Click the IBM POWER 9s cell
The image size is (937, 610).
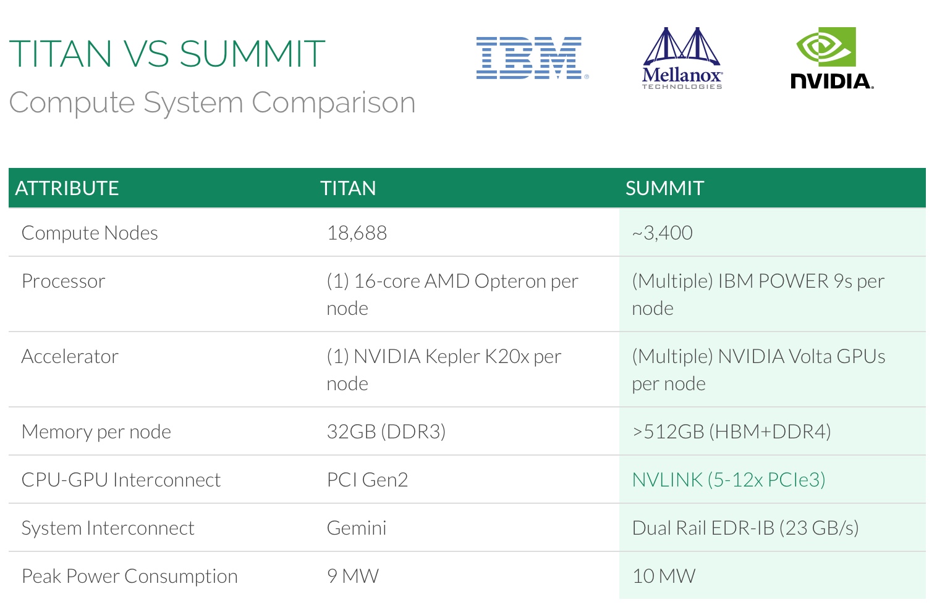(758, 294)
